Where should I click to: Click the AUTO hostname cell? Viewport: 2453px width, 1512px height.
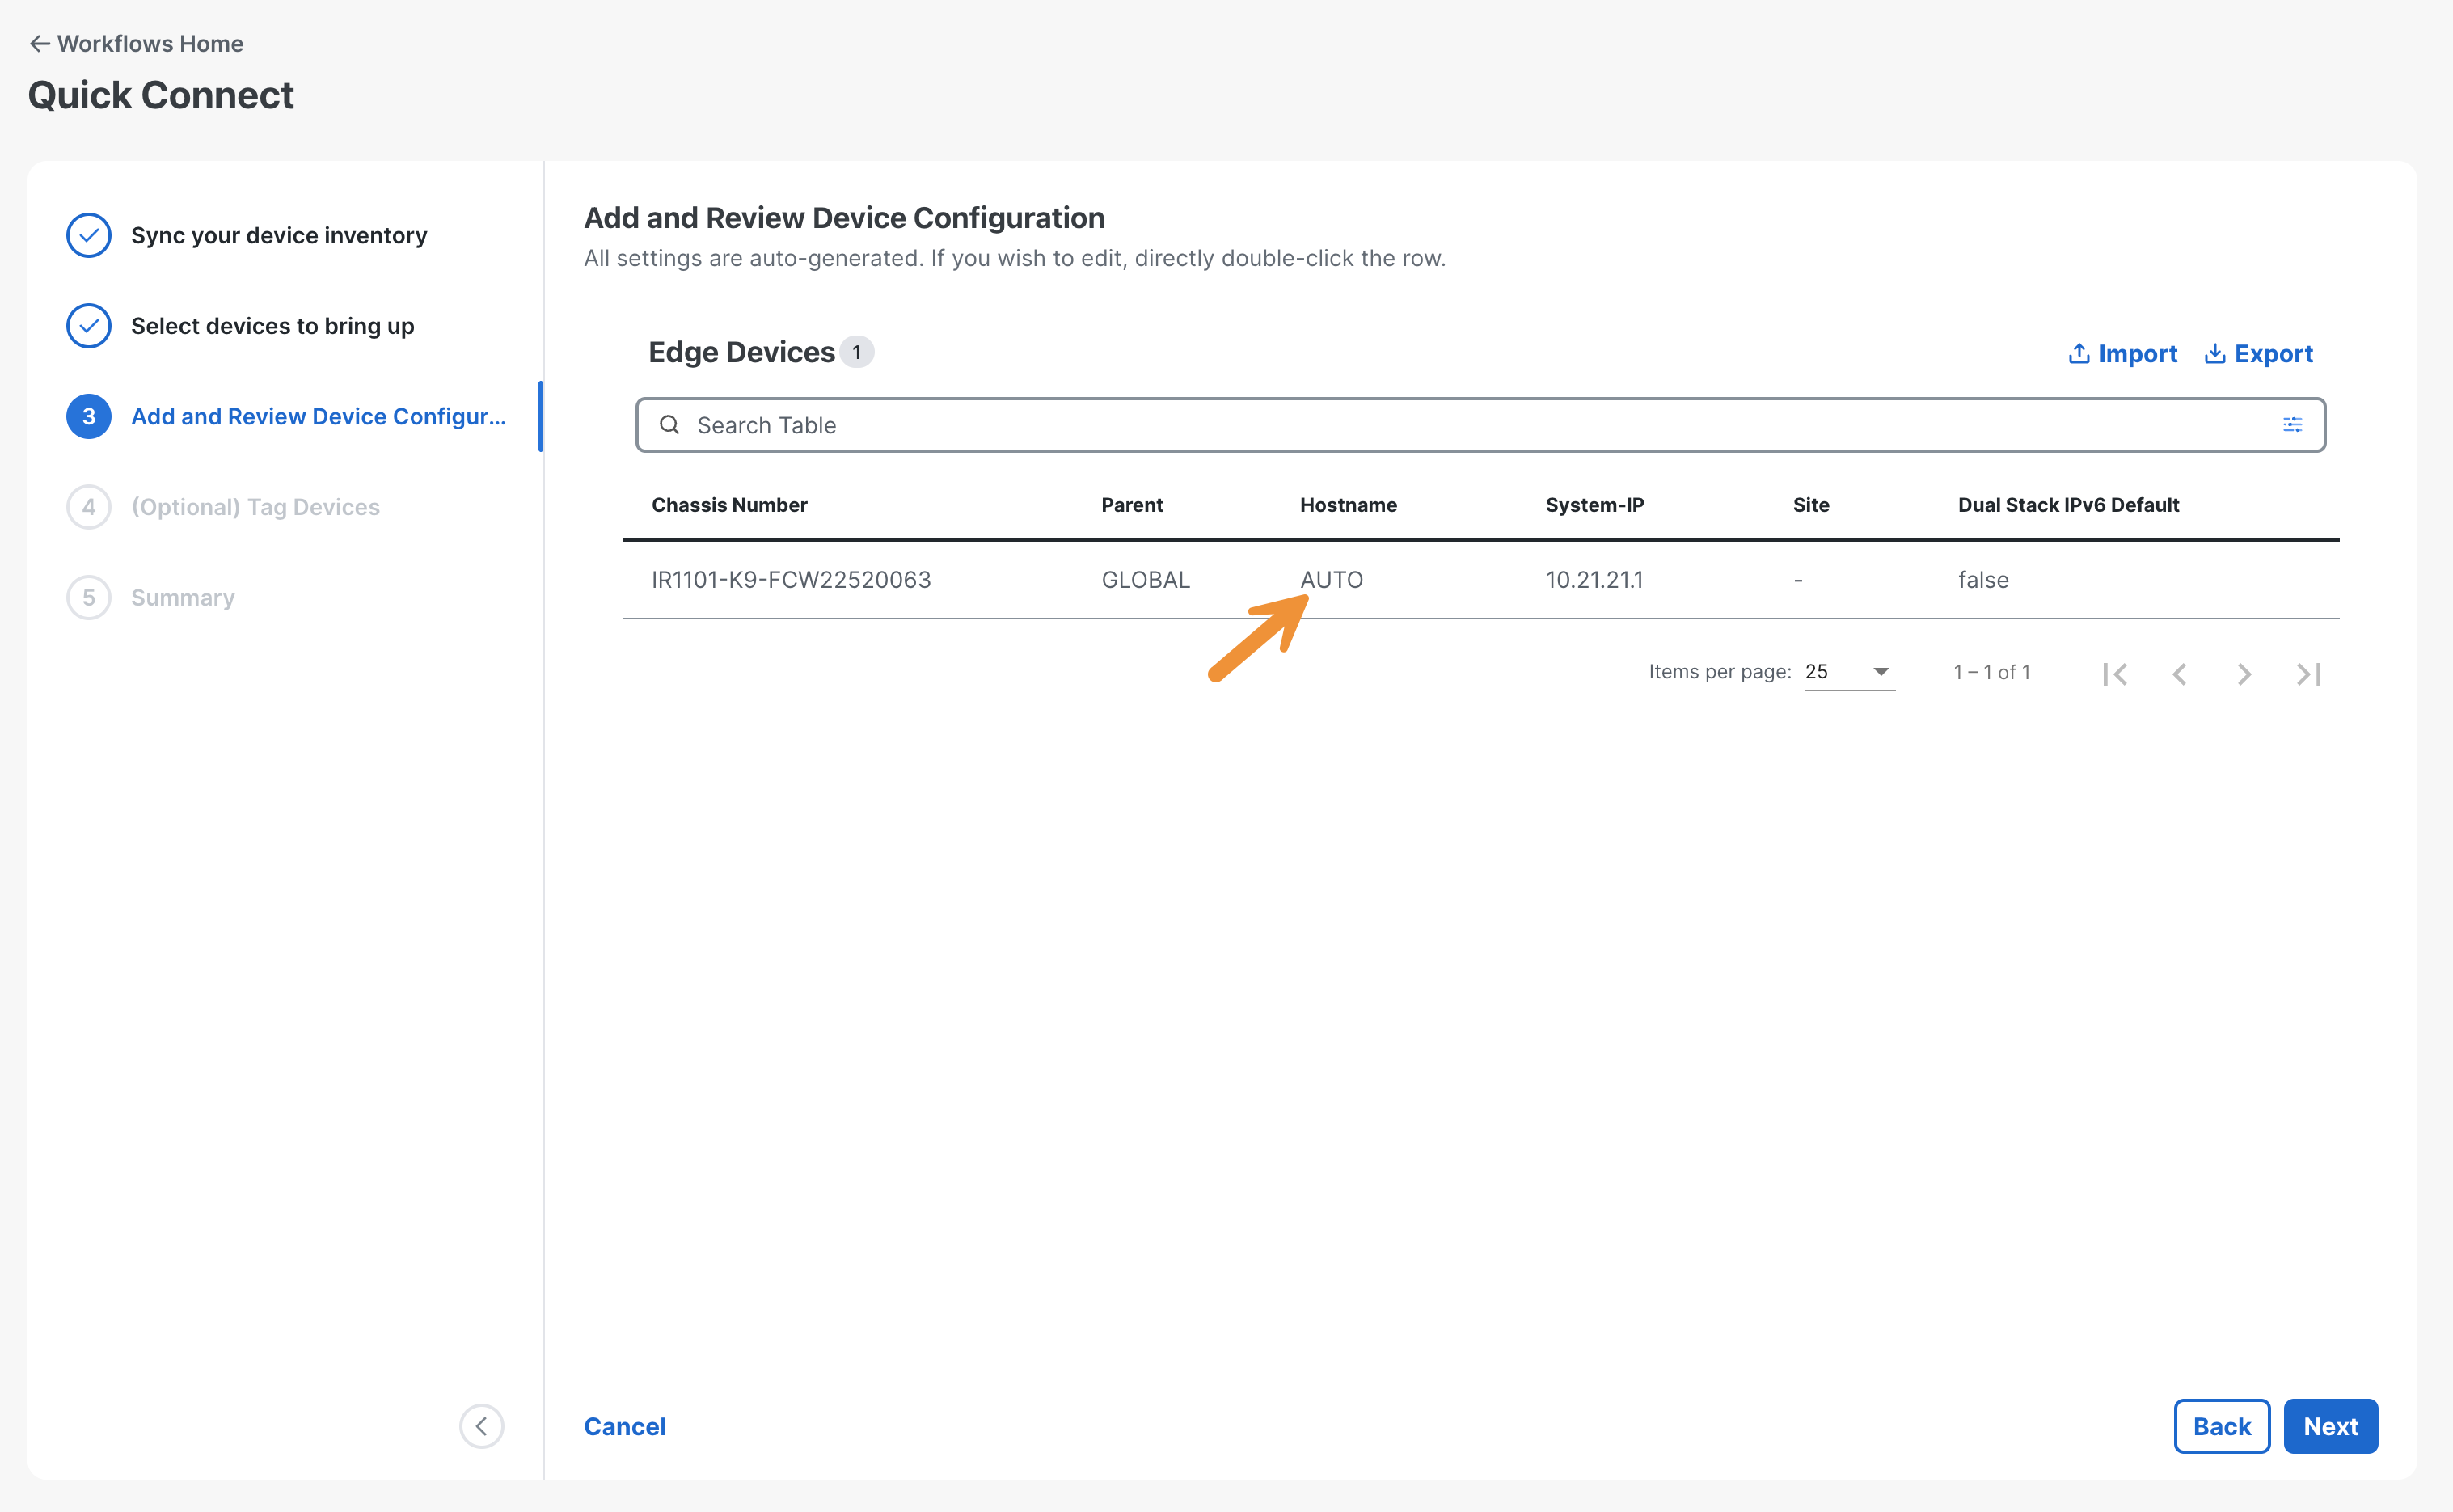point(1332,580)
